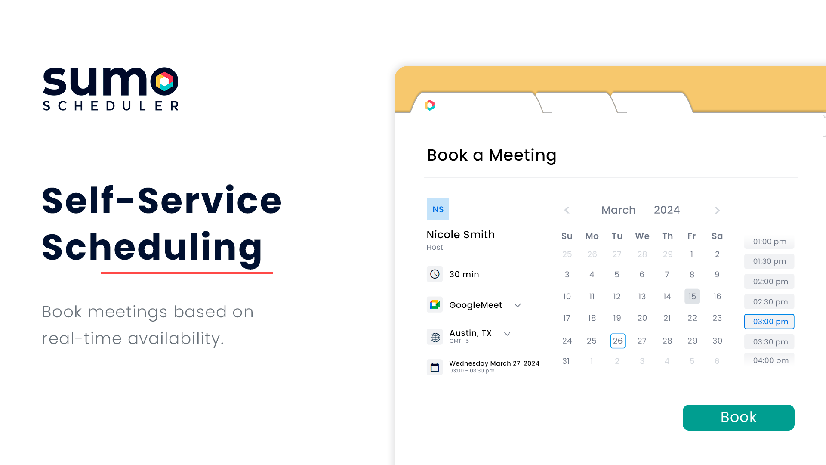
Task: Click the GoogleMeet meeting type icon
Action: (x=435, y=304)
